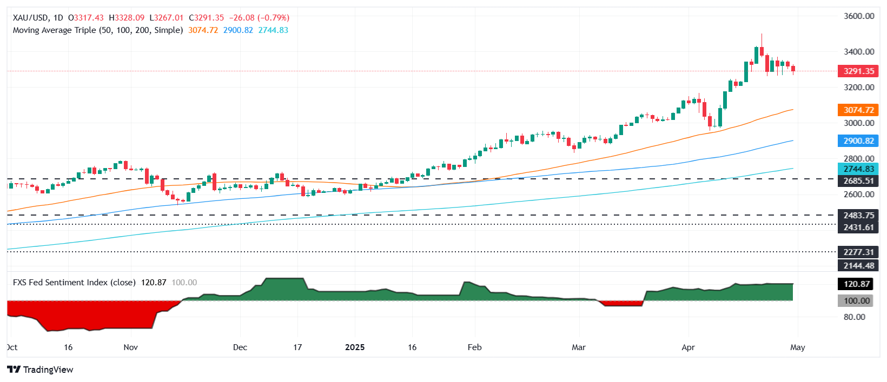Click the 2277.31 dotted level tag
Screen dimensions: 887x382
pyautogui.click(x=858, y=252)
